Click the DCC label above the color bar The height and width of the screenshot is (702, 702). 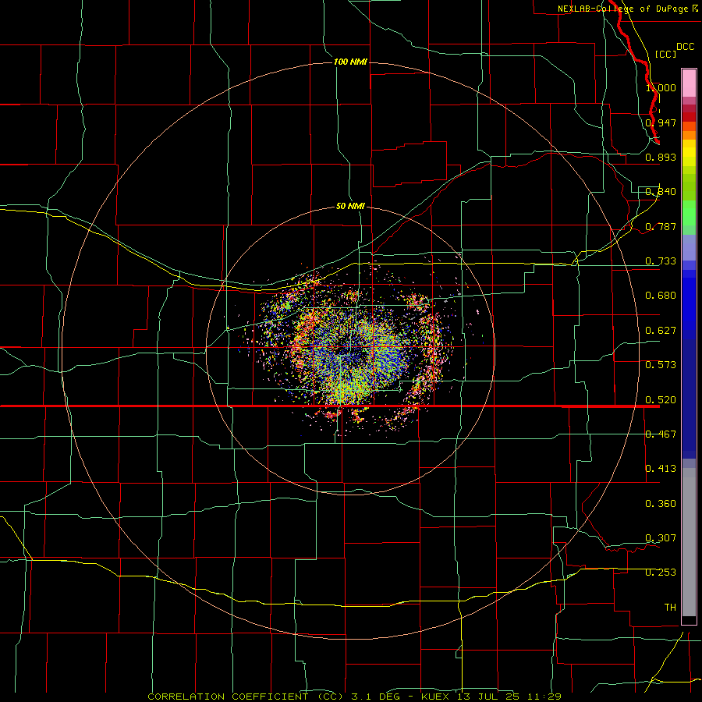coord(685,47)
